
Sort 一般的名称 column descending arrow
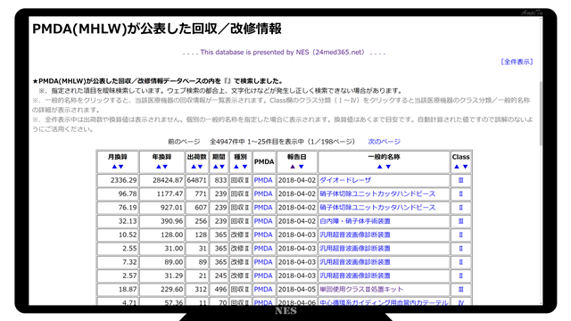click(388, 167)
